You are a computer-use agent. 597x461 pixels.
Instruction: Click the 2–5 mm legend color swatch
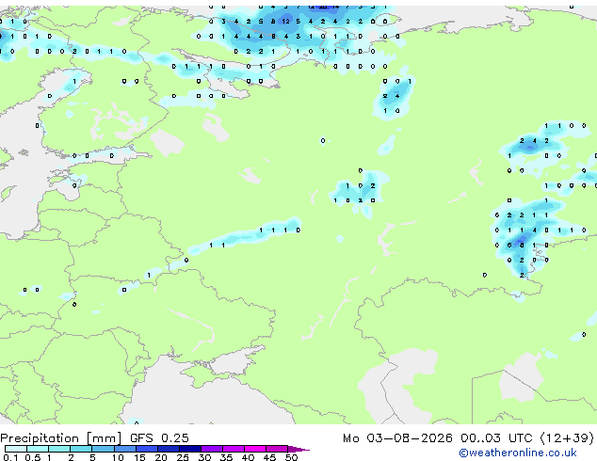tap(81, 449)
